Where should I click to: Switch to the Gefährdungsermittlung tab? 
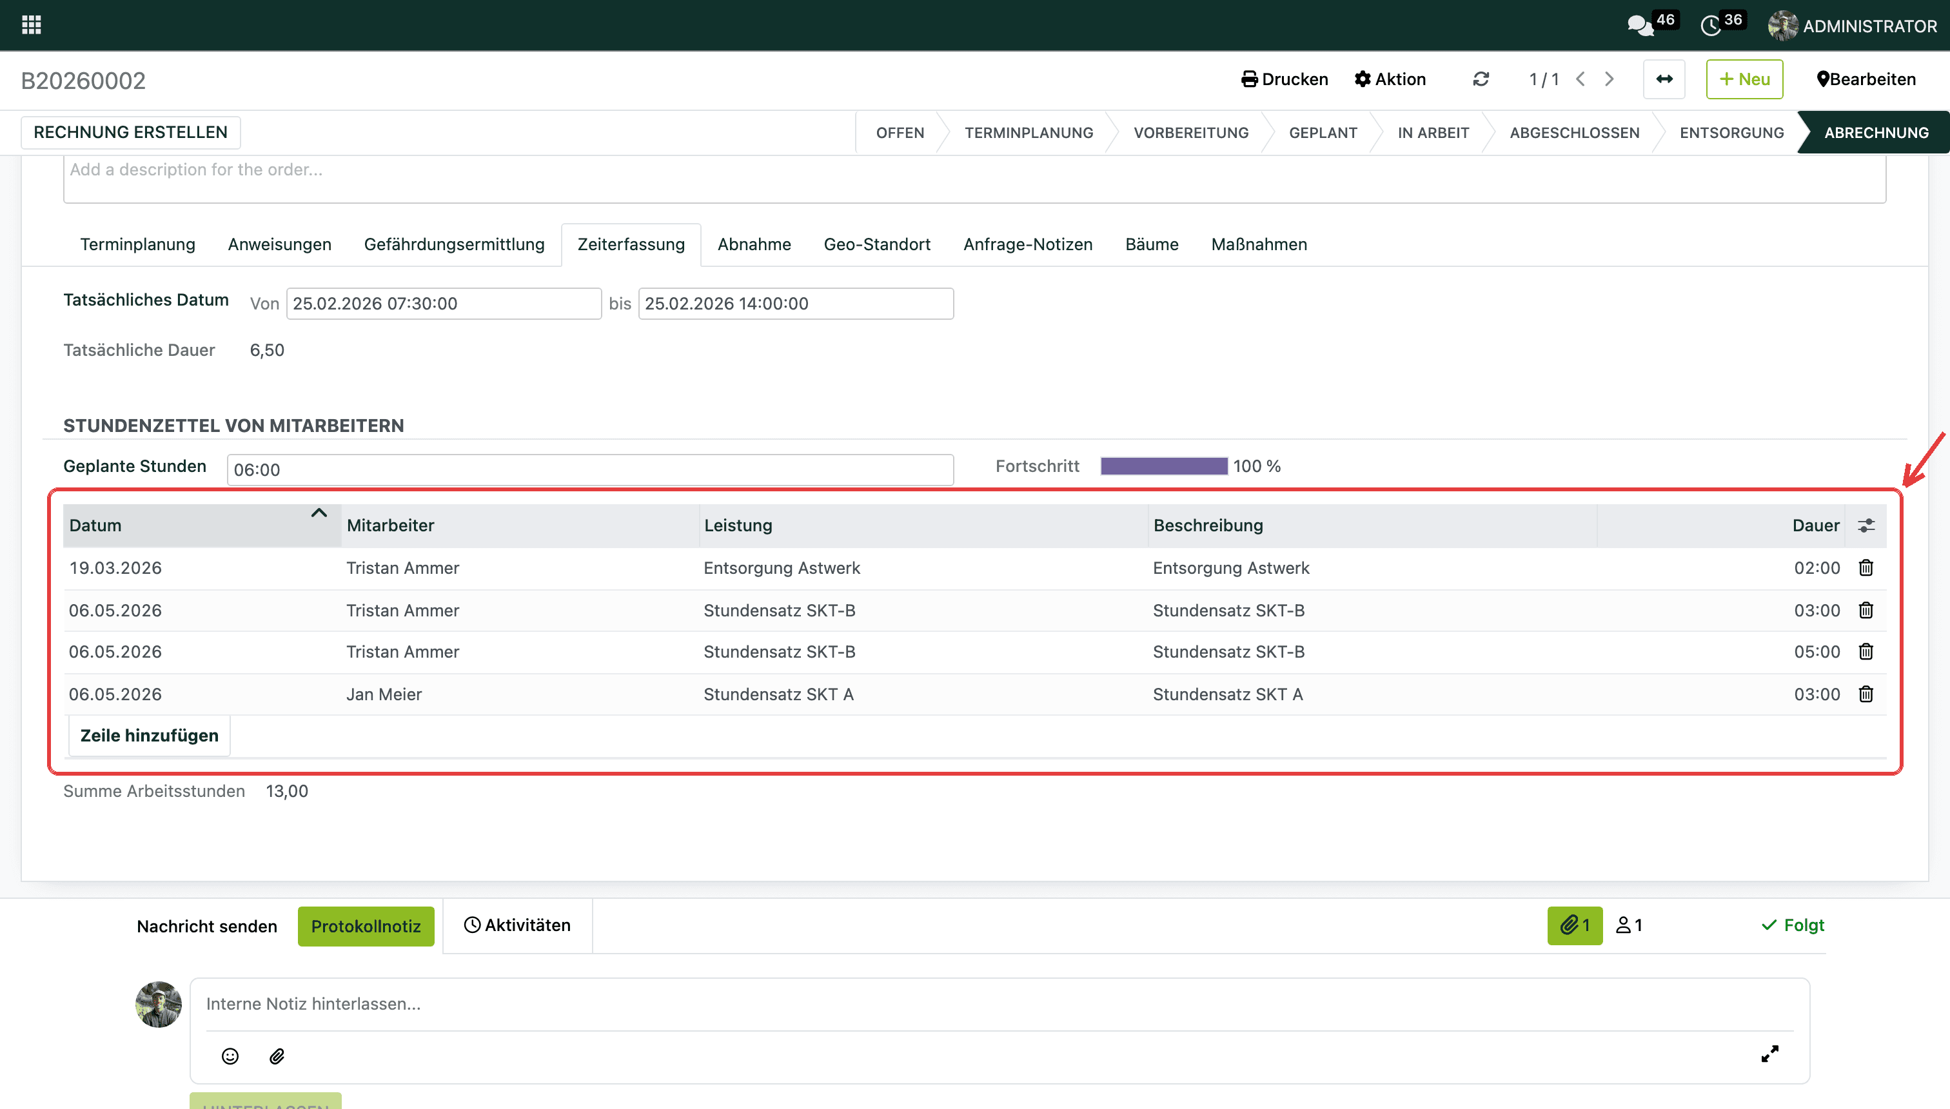(x=455, y=244)
